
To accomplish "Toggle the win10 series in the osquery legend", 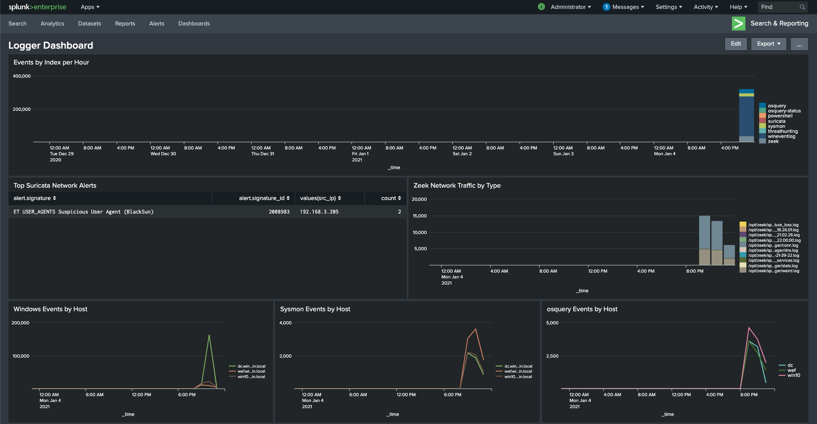I will point(793,375).
